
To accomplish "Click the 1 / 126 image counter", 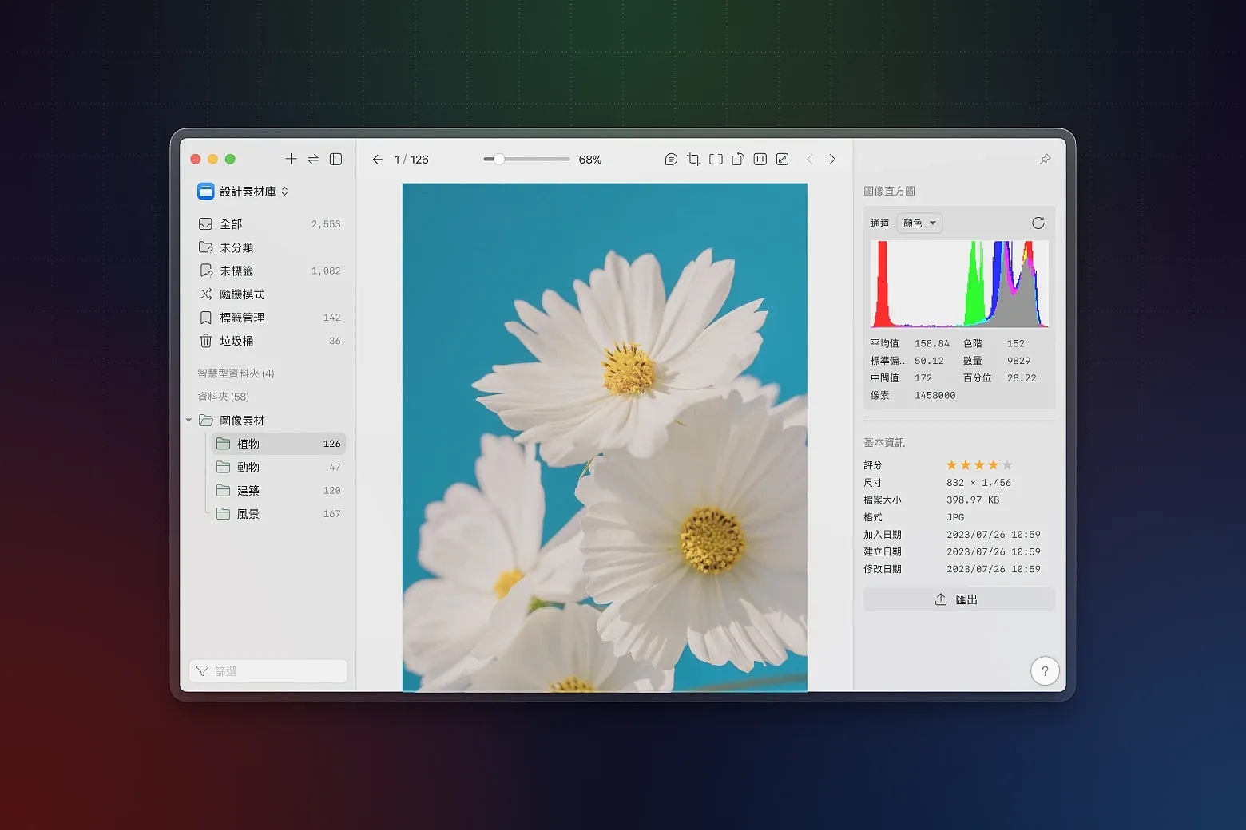I will coord(411,160).
